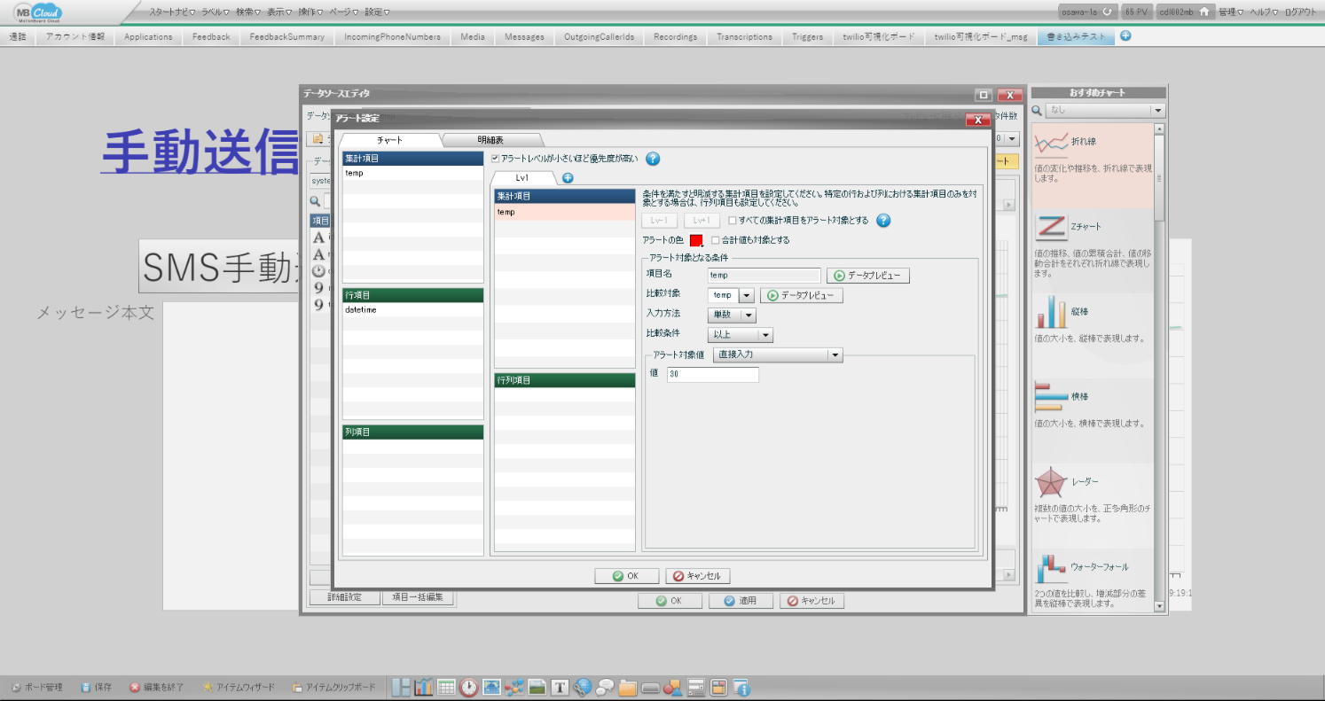Click help icon beside priority level checkbox
The width and height of the screenshot is (1325, 701).
[653, 159]
